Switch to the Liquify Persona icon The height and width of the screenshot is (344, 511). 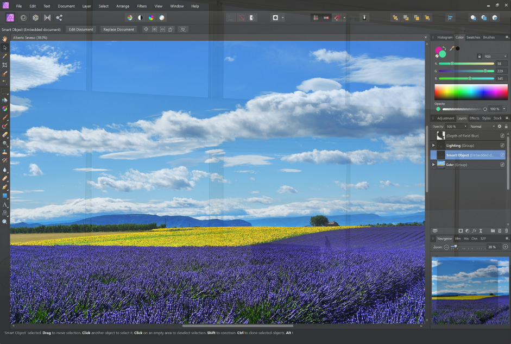23,18
